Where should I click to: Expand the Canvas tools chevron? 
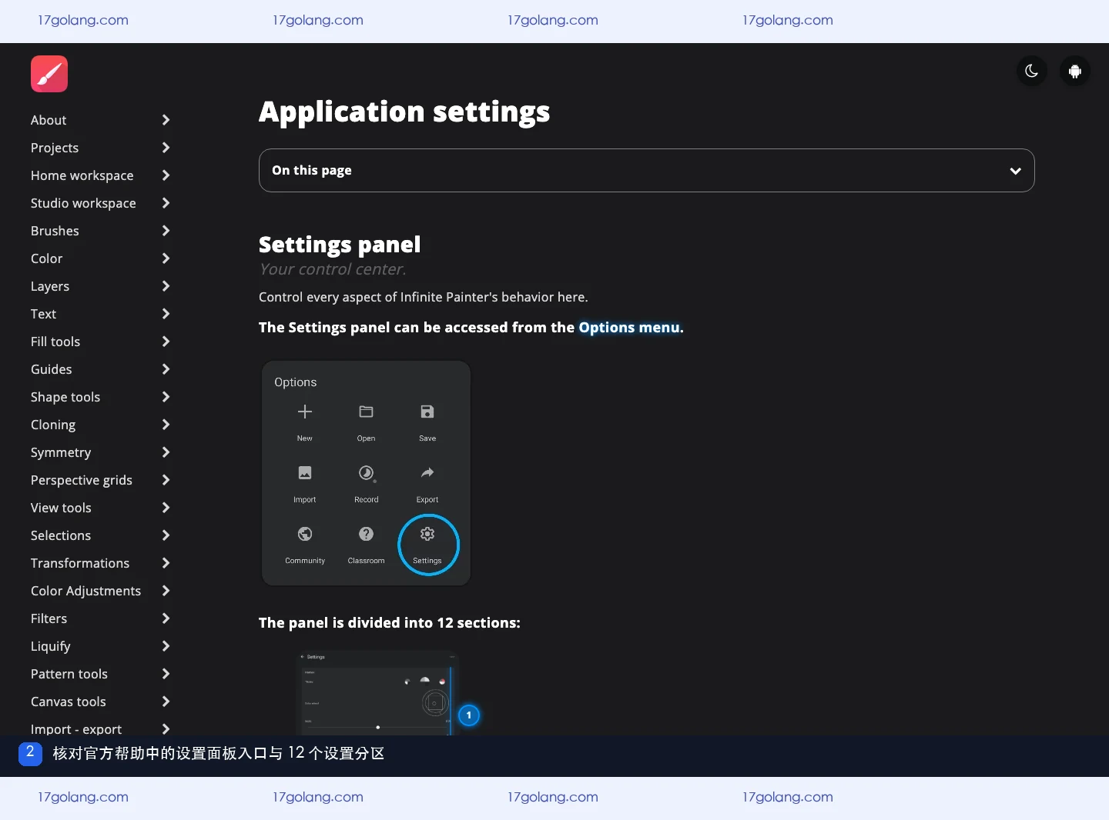166,702
